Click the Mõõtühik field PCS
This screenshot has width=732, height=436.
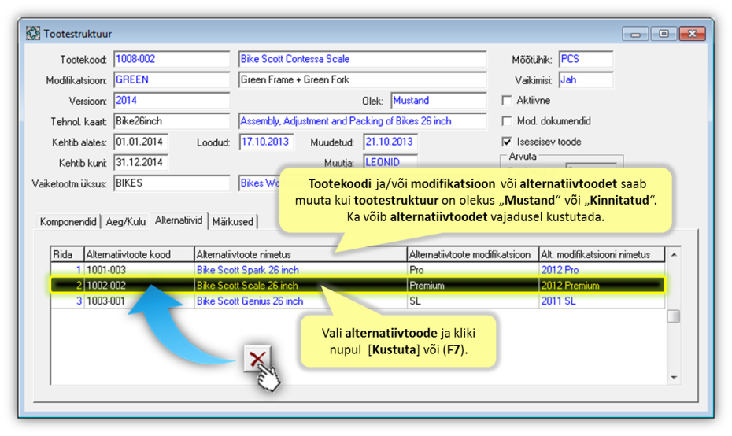click(586, 59)
